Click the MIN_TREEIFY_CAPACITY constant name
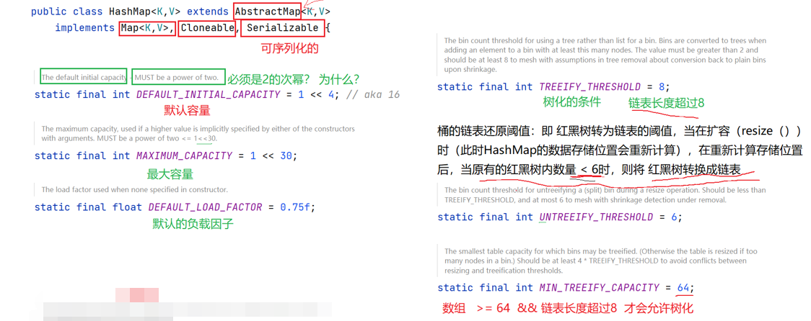The width and height of the screenshot is (811, 321). [x=600, y=288]
